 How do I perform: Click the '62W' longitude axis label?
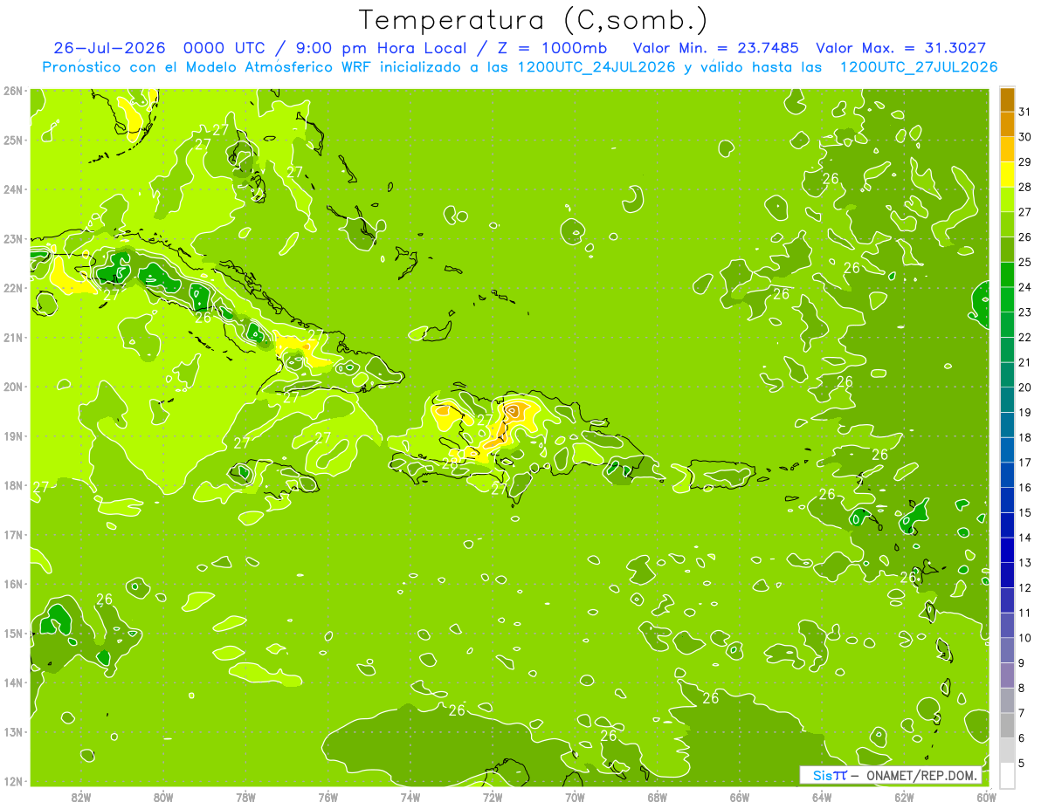click(x=904, y=797)
